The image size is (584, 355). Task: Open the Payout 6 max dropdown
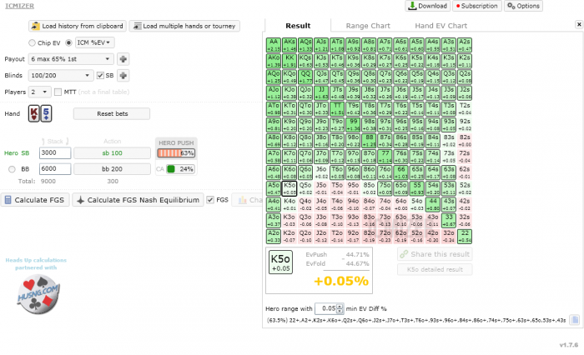71,59
